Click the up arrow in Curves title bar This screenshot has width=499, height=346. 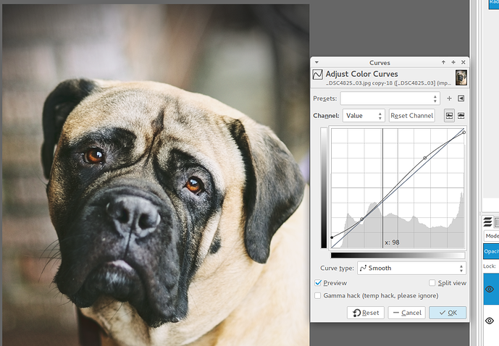coord(443,62)
